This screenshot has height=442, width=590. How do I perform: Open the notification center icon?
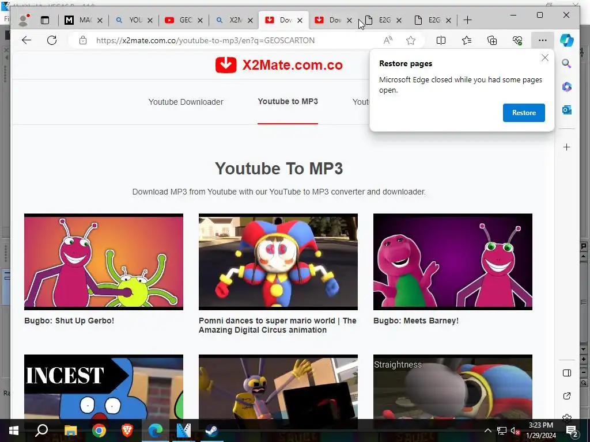click(572, 430)
